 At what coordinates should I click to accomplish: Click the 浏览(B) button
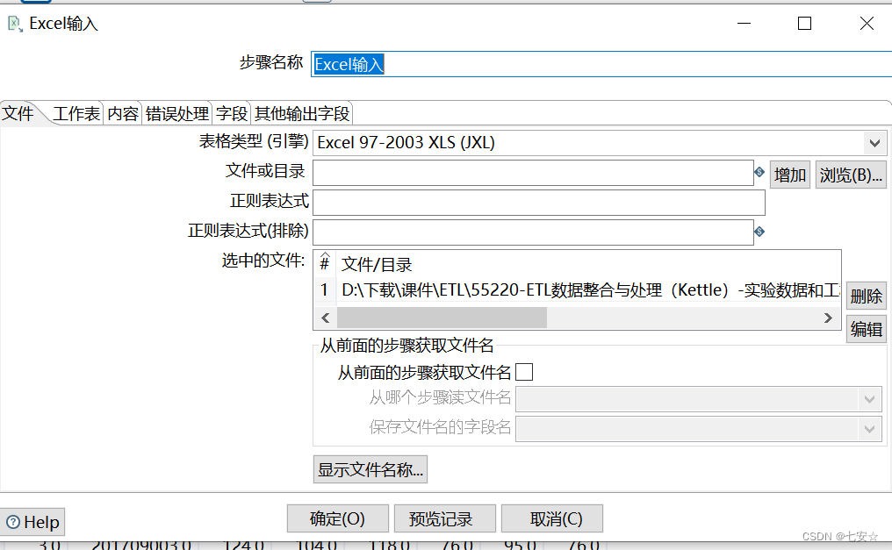pos(850,174)
